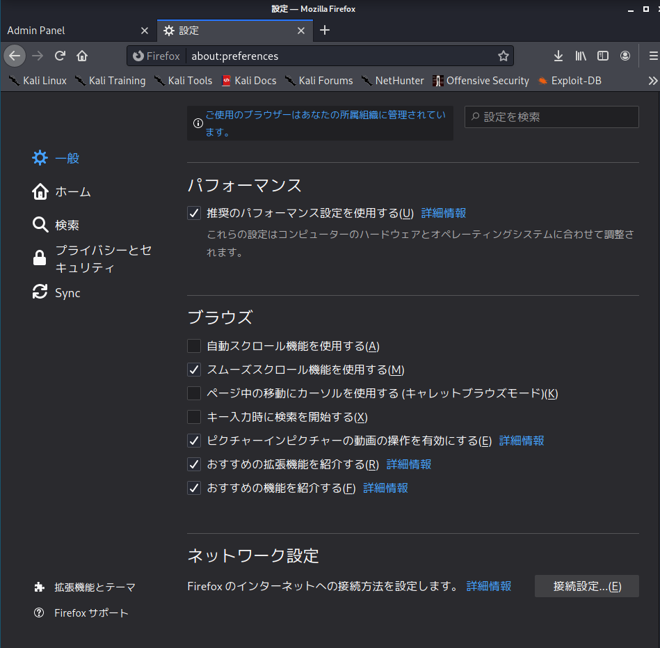
Task: Disable 推奨のパフォーマンス設定を使用する checkbox
Action: tap(194, 213)
